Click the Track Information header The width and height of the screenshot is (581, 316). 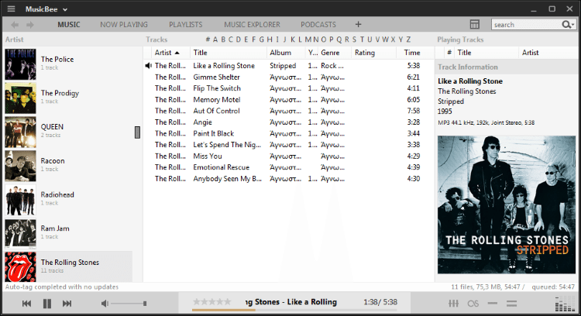pyautogui.click(x=468, y=67)
